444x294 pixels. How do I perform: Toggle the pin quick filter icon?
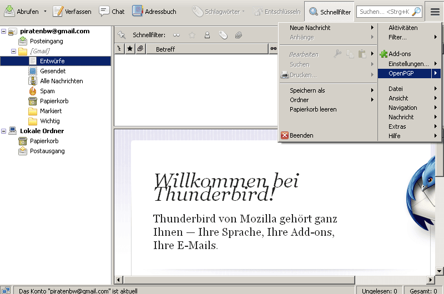pos(122,35)
